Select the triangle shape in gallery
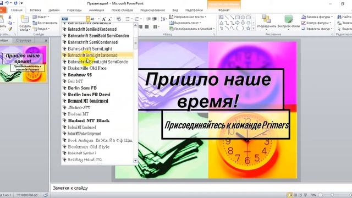The width and height of the screenshot is (352, 198). point(221,23)
